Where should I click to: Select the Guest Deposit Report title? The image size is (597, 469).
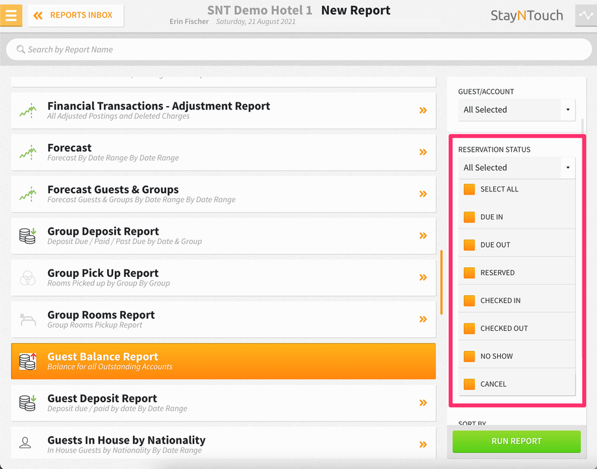tap(102, 398)
